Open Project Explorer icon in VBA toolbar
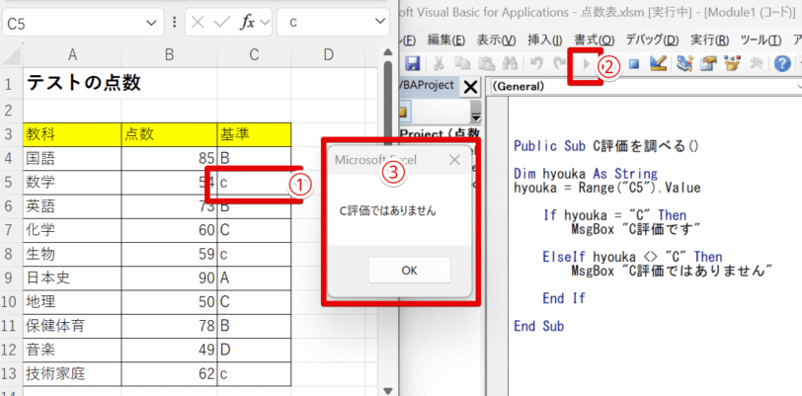This screenshot has width=802, height=396. (x=684, y=64)
